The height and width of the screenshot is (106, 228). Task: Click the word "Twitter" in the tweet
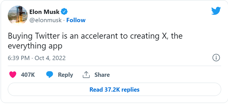click(44, 36)
